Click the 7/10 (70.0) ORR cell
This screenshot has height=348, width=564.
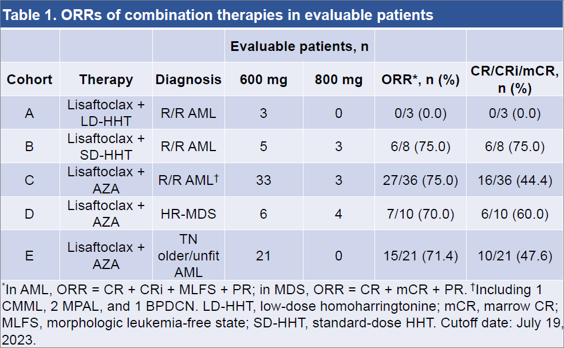tap(421, 214)
